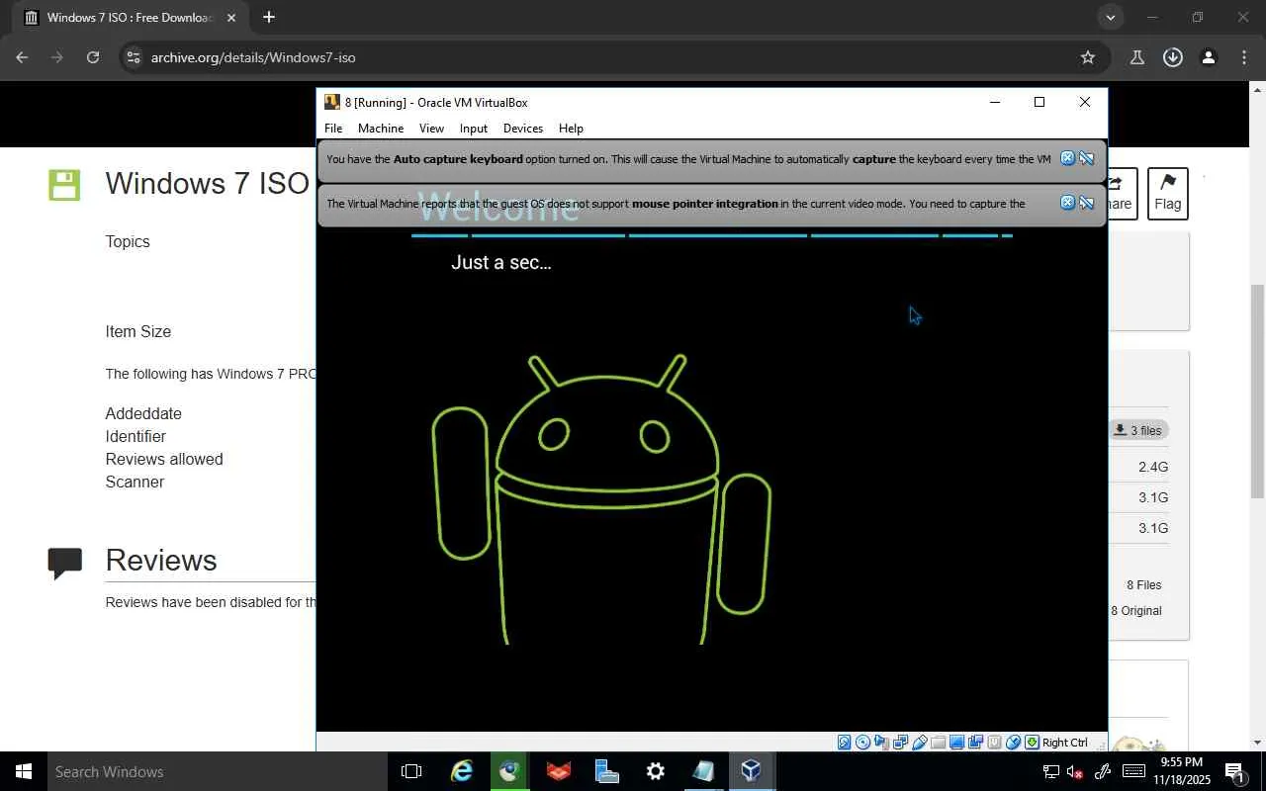
Task: Select the Windows 7 ISO browser tab
Action: 129,18
